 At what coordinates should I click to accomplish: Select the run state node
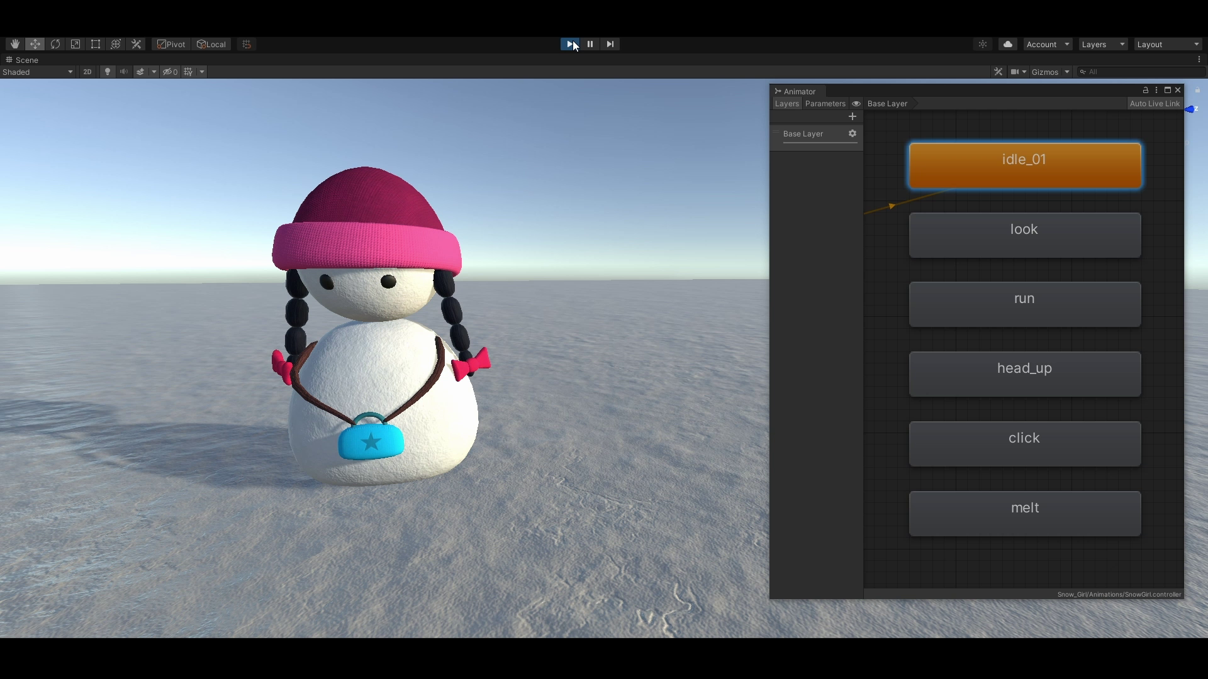pos(1025,304)
